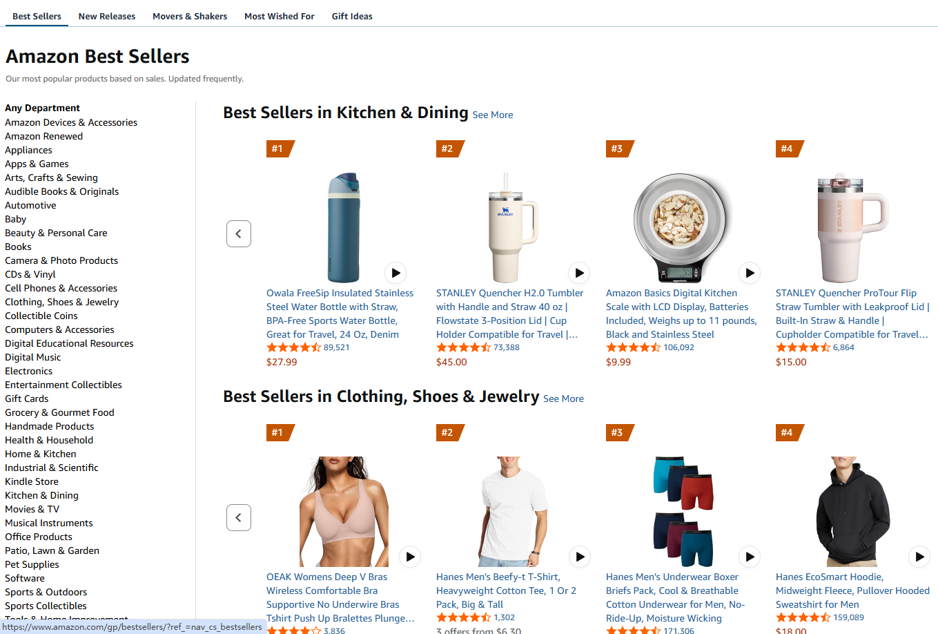This screenshot has height=634, width=938.
Task: Play video for Amazon Basics Kitchen Scale
Action: 749,273
